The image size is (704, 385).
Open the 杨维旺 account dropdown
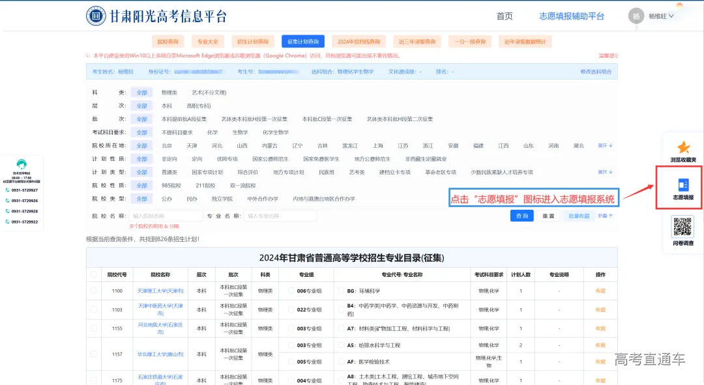657,16
